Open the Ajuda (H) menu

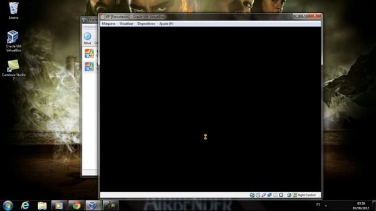point(166,23)
